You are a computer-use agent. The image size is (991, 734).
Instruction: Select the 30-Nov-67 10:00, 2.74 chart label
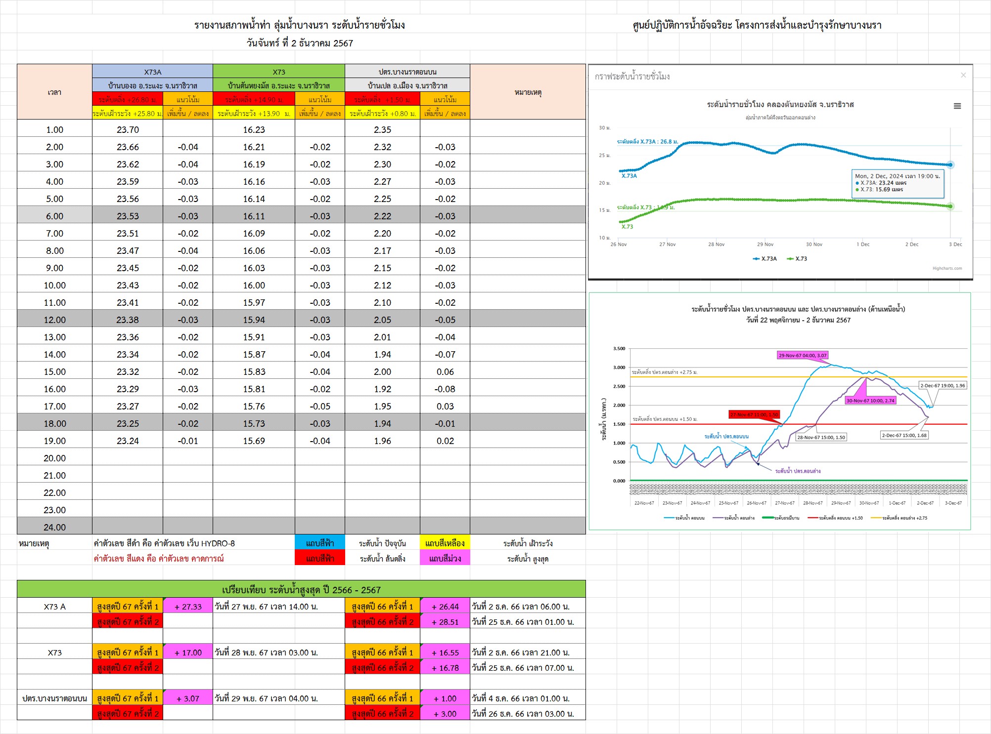click(870, 401)
